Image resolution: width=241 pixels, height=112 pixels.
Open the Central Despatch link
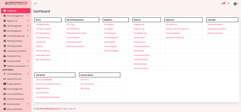(111, 37)
